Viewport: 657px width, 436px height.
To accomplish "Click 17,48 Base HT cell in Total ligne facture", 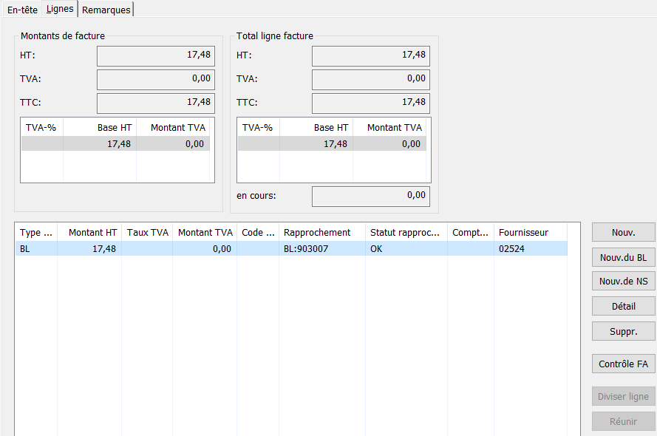I will click(316, 143).
